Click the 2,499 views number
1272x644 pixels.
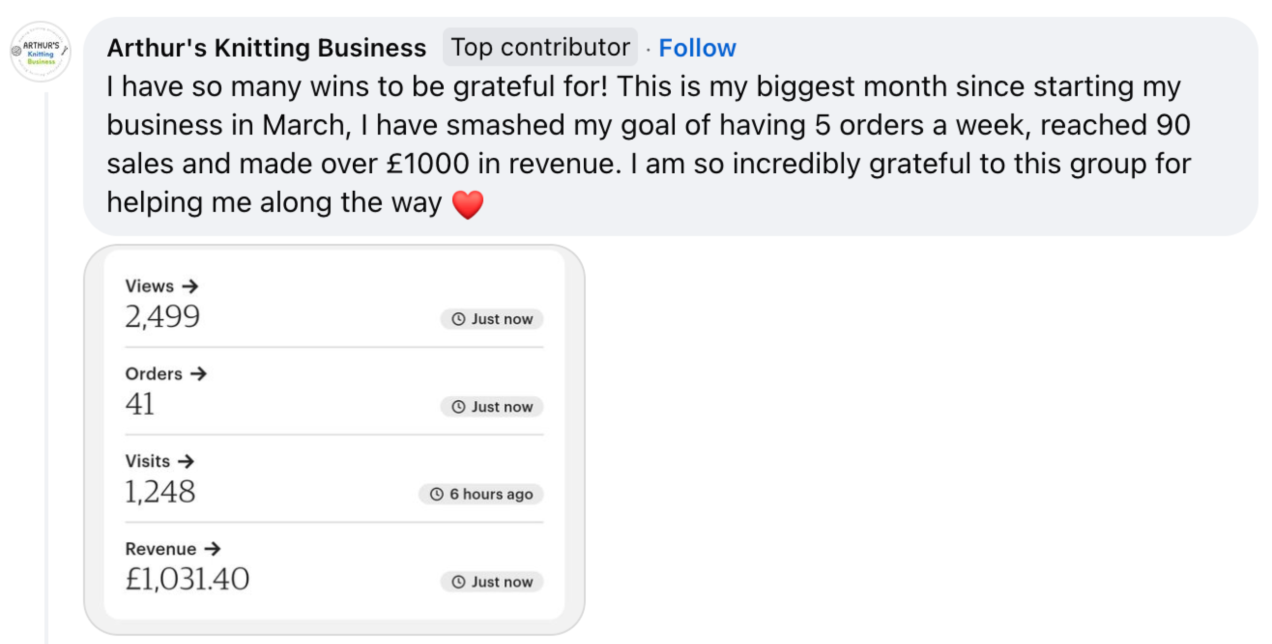click(x=162, y=316)
